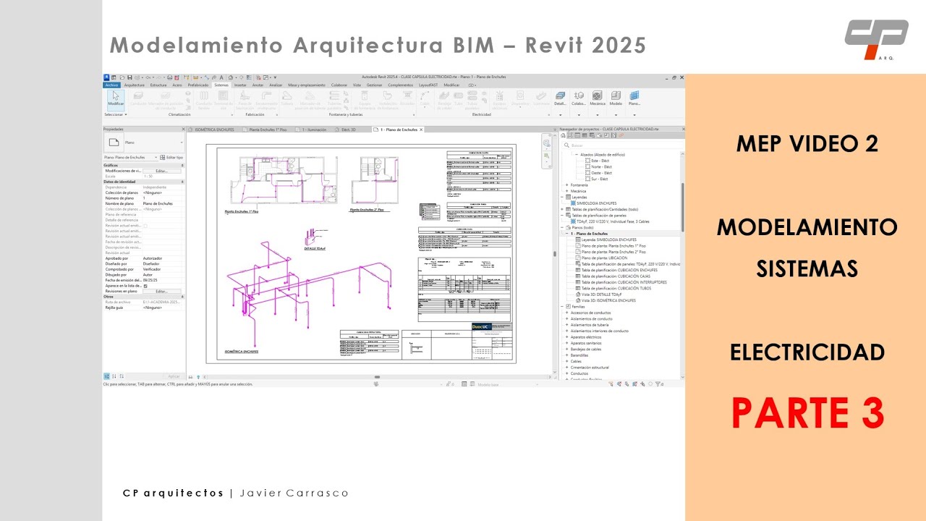
Task: Click the Mecánica fan icon in ribbon
Action: click(598, 98)
